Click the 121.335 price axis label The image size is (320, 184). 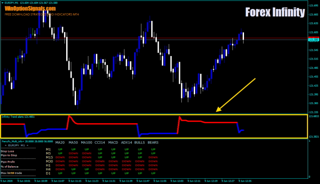coord(314,112)
